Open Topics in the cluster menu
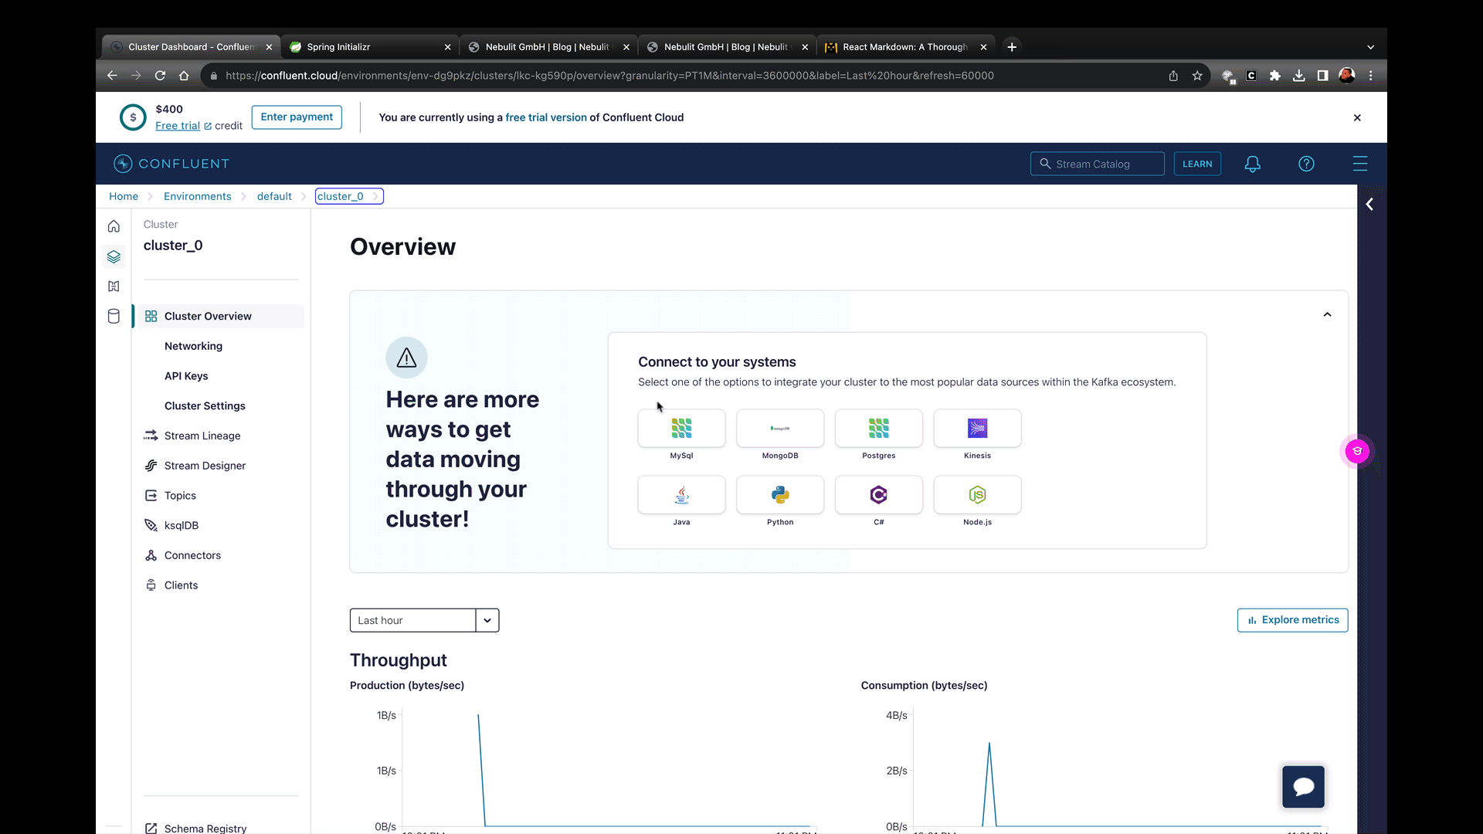1483x834 pixels. (x=180, y=496)
